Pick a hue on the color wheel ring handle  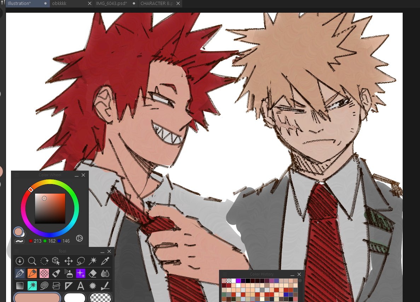coord(30,189)
